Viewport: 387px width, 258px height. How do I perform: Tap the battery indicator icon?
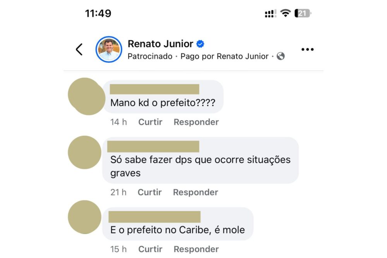coord(303,14)
